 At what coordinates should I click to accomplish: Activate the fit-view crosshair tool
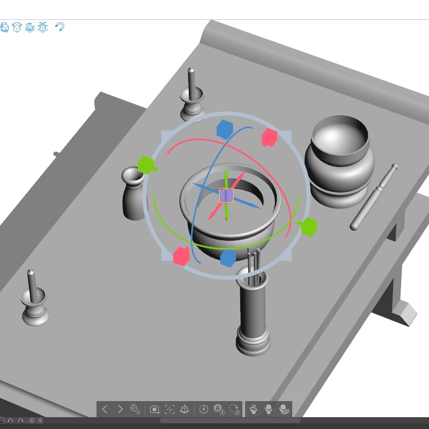pyautogui.click(x=169, y=409)
